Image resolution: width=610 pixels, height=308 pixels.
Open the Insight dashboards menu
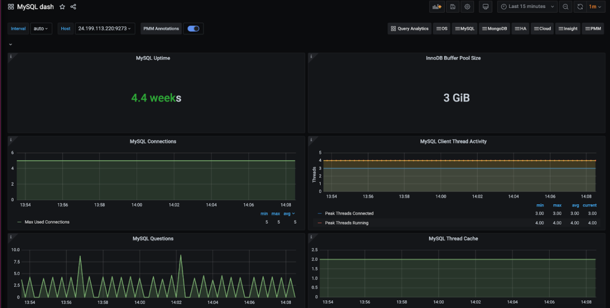click(568, 29)
